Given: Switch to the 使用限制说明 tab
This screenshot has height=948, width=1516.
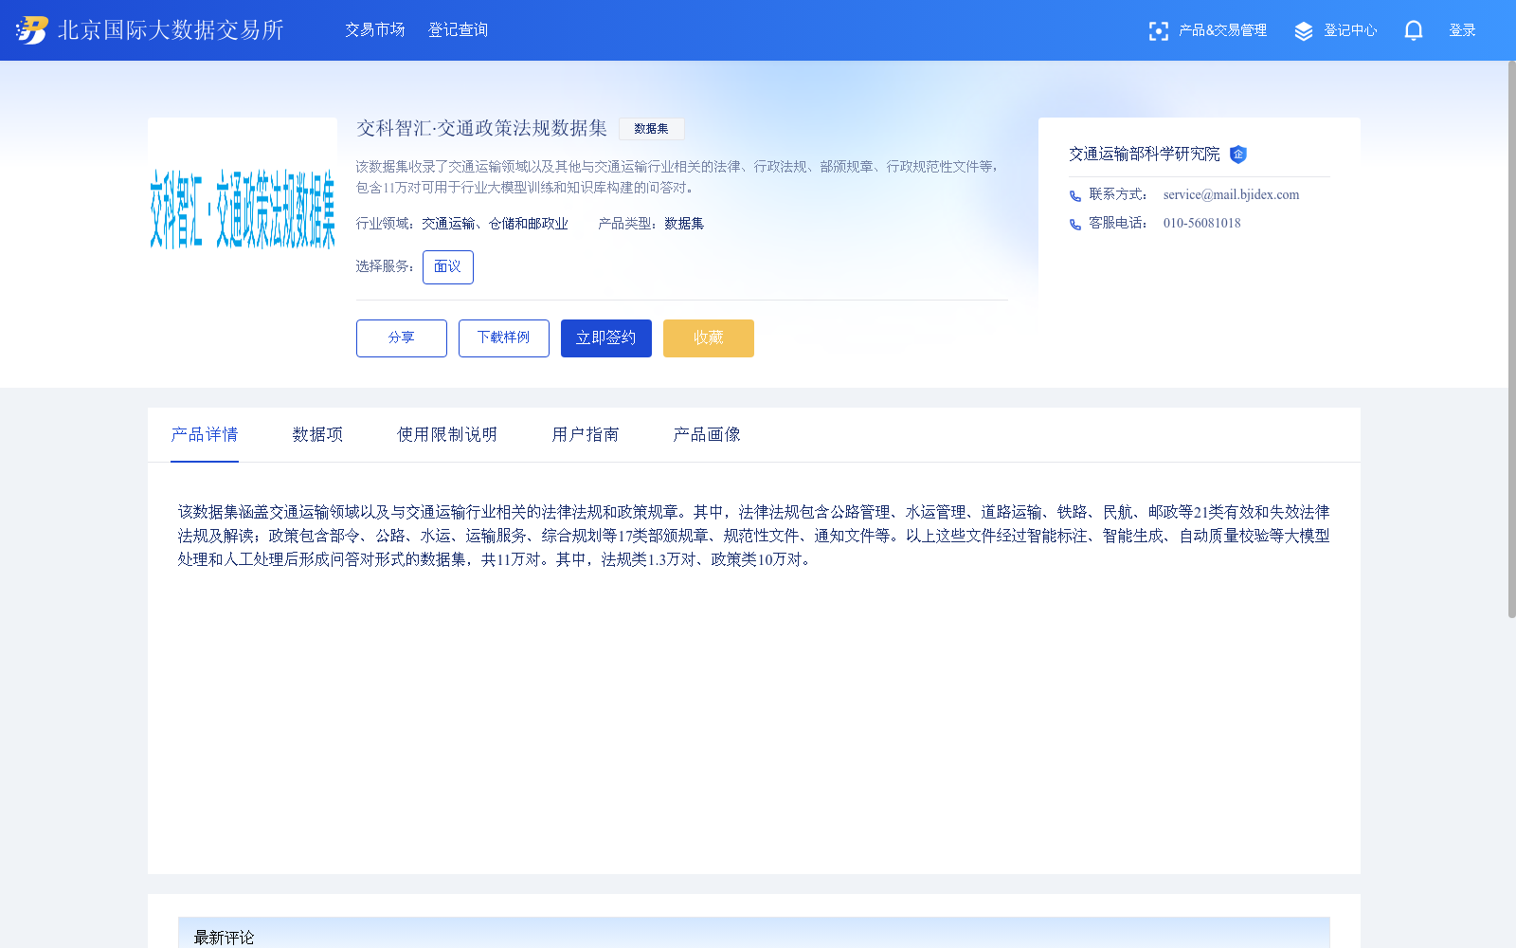Looking at the screenshot, I should (x=447, y=435).
